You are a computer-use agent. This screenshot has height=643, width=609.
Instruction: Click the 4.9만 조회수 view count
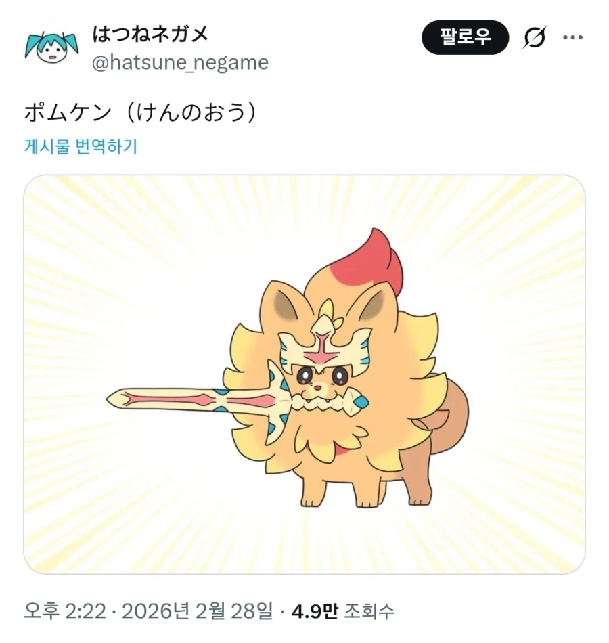coord(343,611)
